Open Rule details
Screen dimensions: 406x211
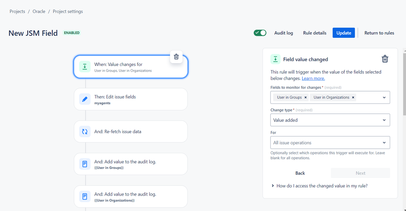(315, 33)
